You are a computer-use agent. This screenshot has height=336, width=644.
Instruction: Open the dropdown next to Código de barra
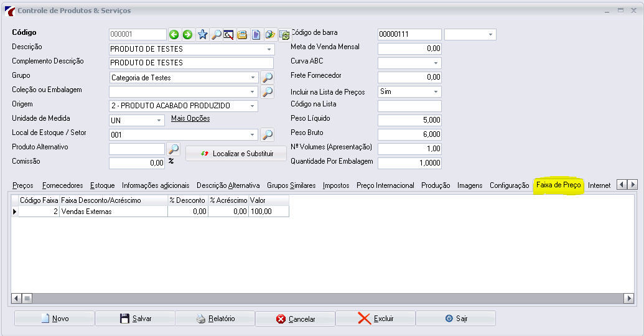490,34
